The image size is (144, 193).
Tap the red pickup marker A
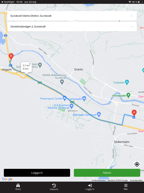[x=134, y=113]
